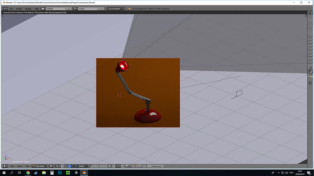The image size is (314, 176).
Task: Open Calculator from the taskbar
Action: (x=52, y=173)
